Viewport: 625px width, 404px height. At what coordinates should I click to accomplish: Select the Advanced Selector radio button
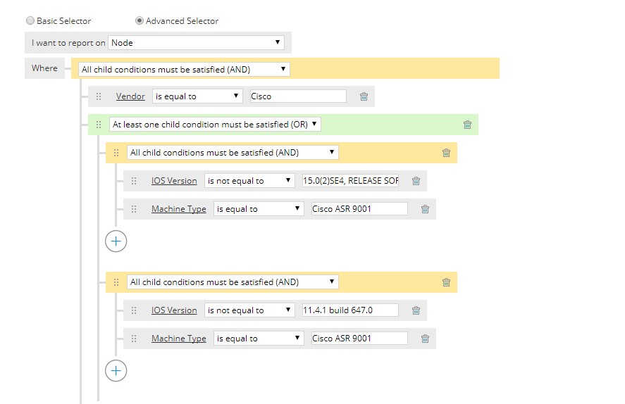point(140,21)
